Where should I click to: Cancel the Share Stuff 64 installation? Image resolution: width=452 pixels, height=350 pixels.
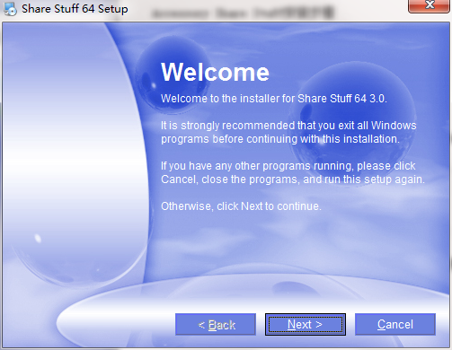(x=395, y=324)
